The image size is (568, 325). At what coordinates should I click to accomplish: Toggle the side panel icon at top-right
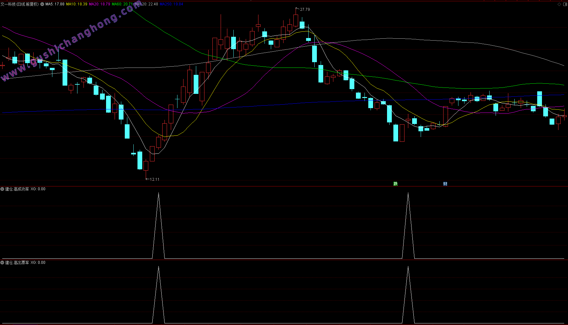(565, 4)
